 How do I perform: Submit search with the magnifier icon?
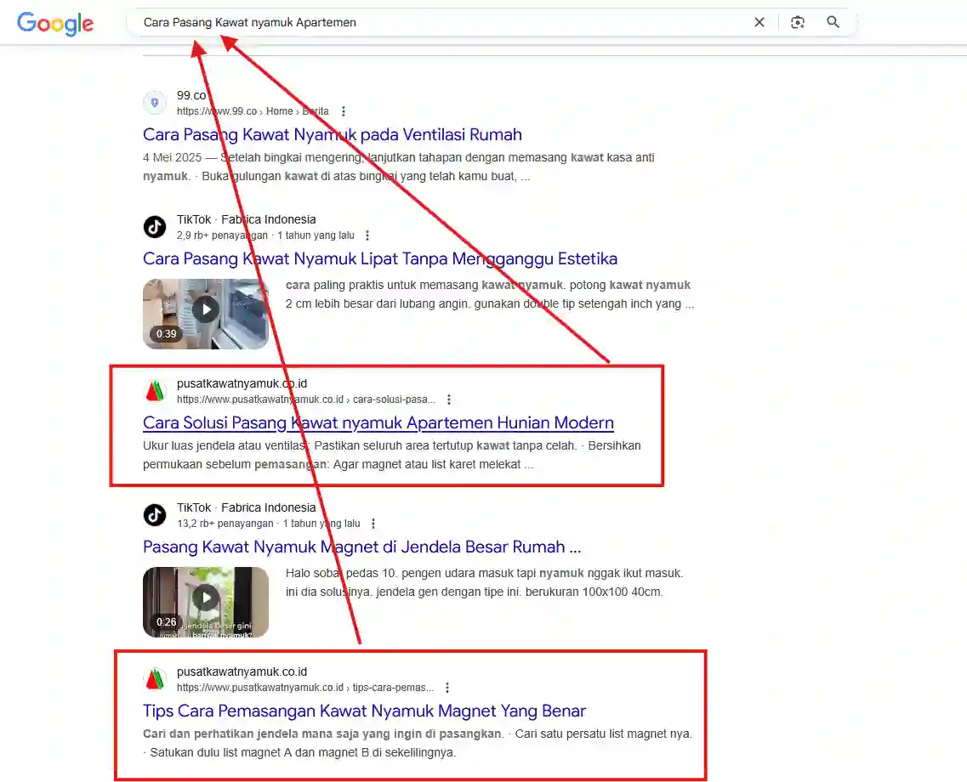(833, 22)
